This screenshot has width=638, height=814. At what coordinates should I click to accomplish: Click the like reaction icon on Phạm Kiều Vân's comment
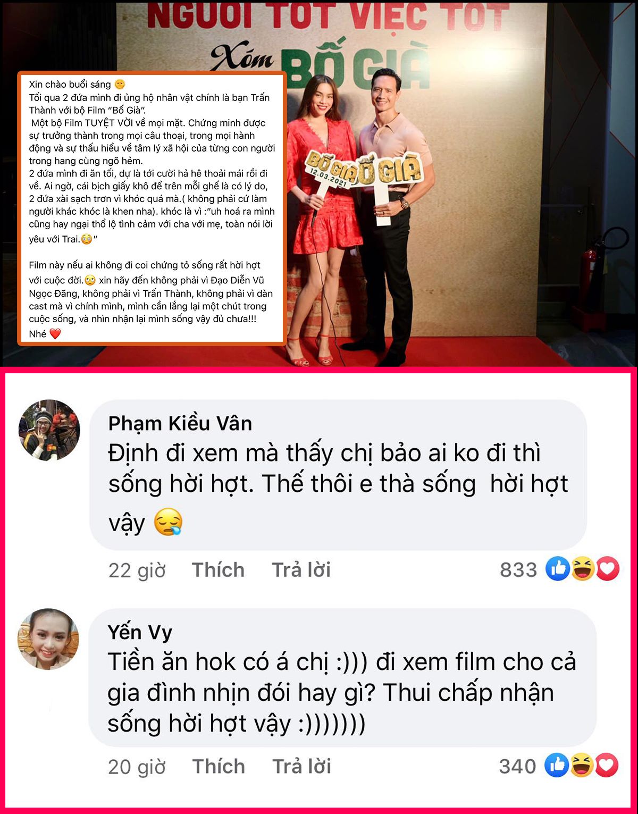558,569
